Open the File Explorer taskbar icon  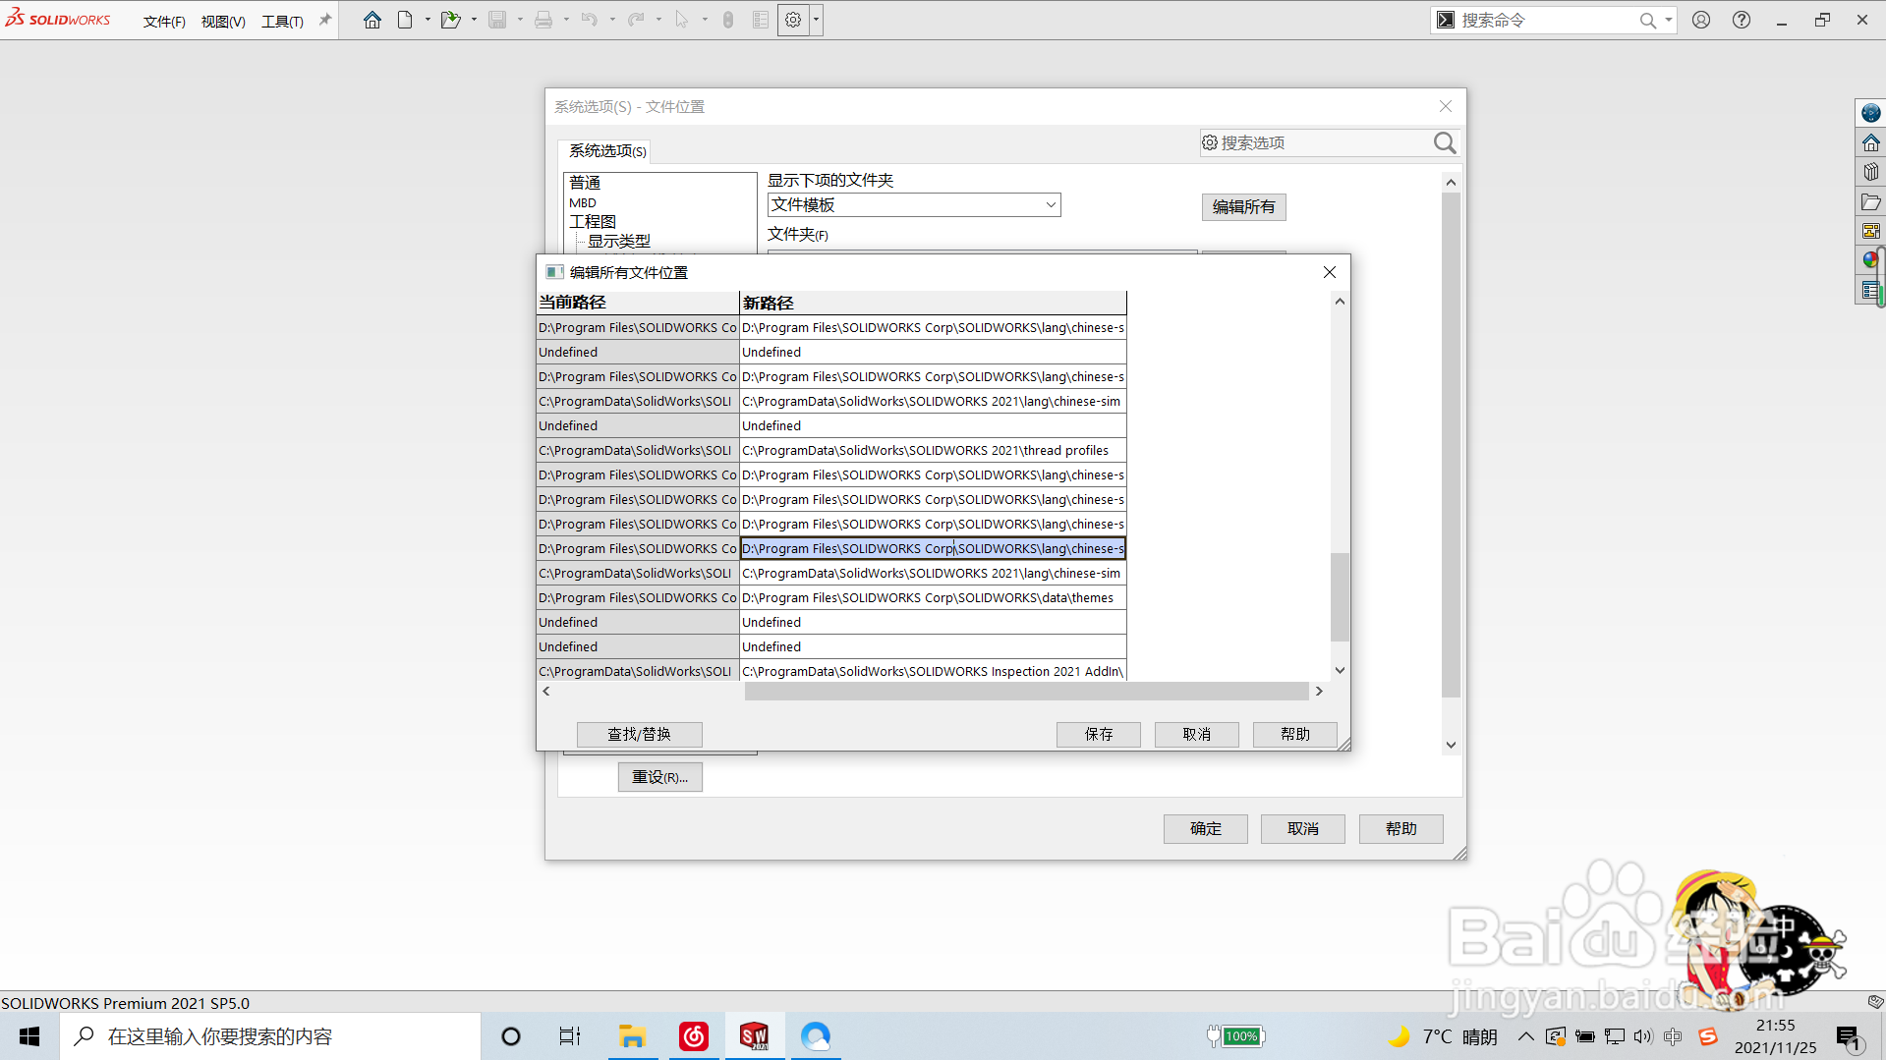coord(631,1036)
